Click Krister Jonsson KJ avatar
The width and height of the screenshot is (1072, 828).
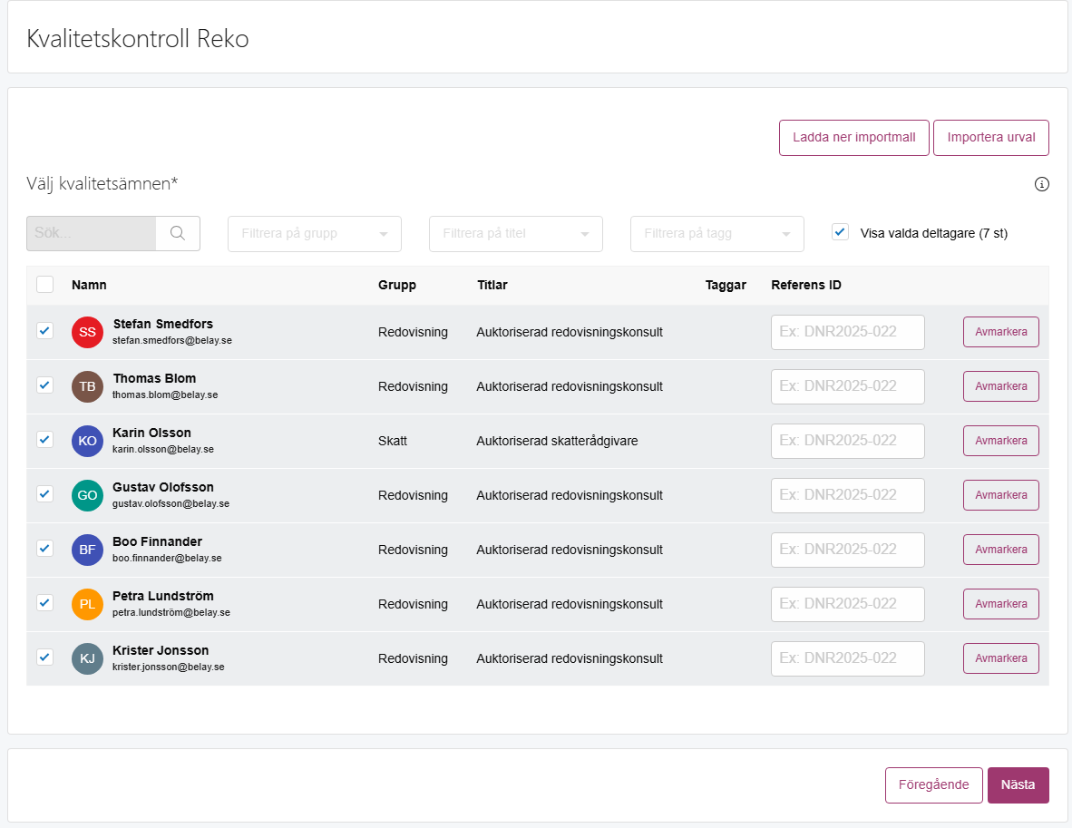tap(87, 659)
